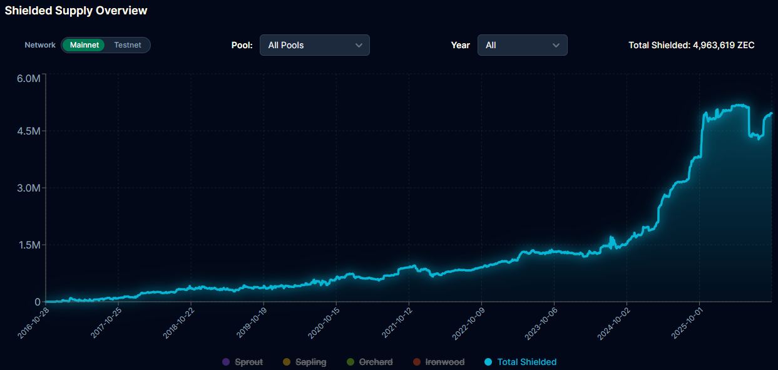Image resolution: width=778 pixels, height=370 pixels.
Task: Toggle the Orchard series in legend
Action: pyautogui.click(x=369, y=362)
